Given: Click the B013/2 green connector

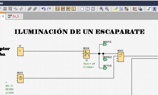Looking at the screenshot, I should (105, 68).
